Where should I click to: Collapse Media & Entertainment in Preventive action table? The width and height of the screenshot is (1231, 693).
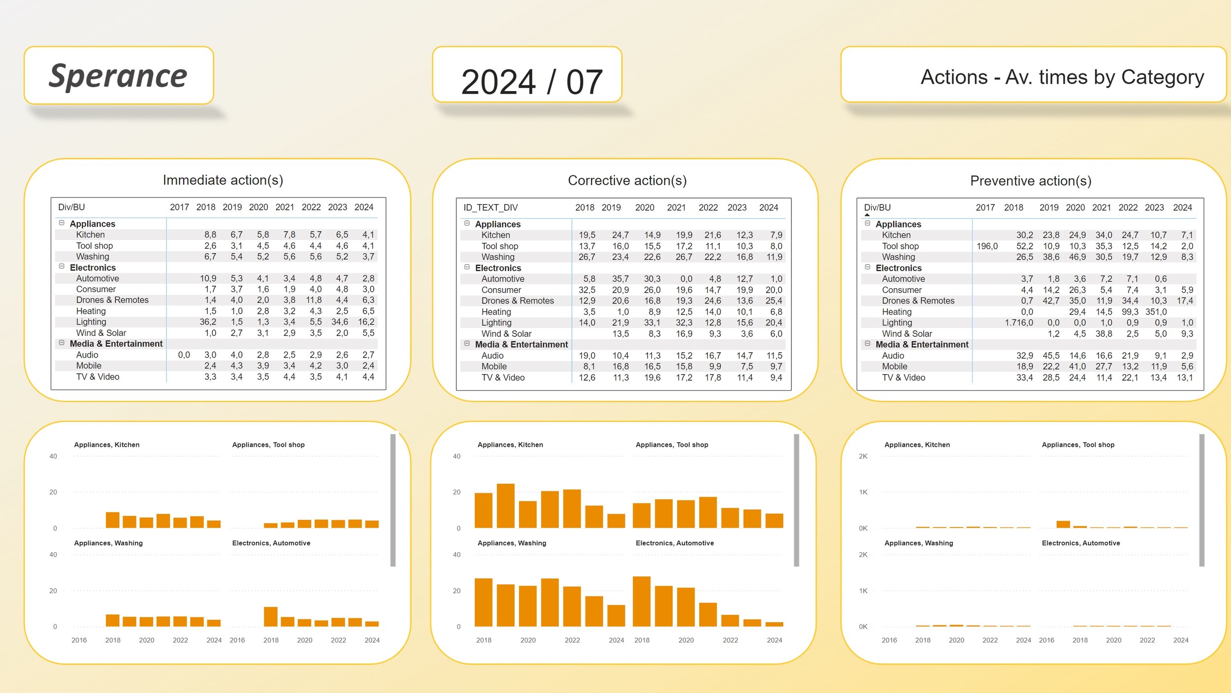(x=868, y=344)
